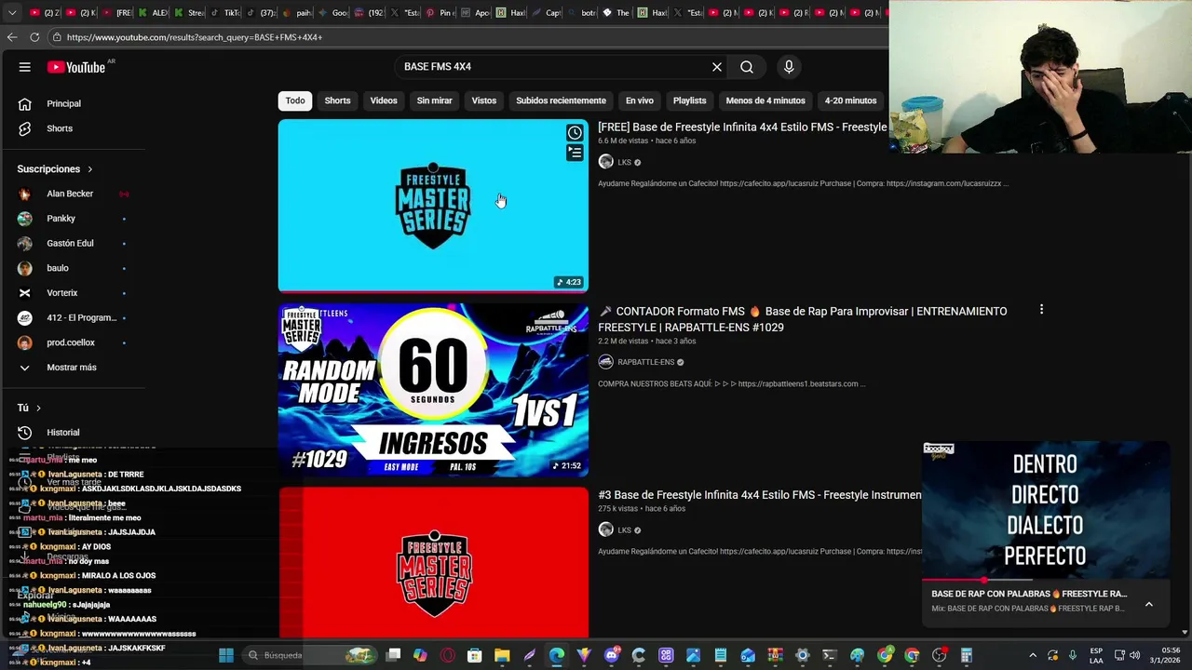Open the Calculator from the taskbar
The width and height of the screenshot is (1192, 670).
coord(967,655)
